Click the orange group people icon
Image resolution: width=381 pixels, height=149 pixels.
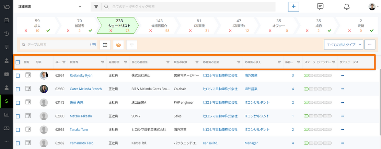point(118,45)
